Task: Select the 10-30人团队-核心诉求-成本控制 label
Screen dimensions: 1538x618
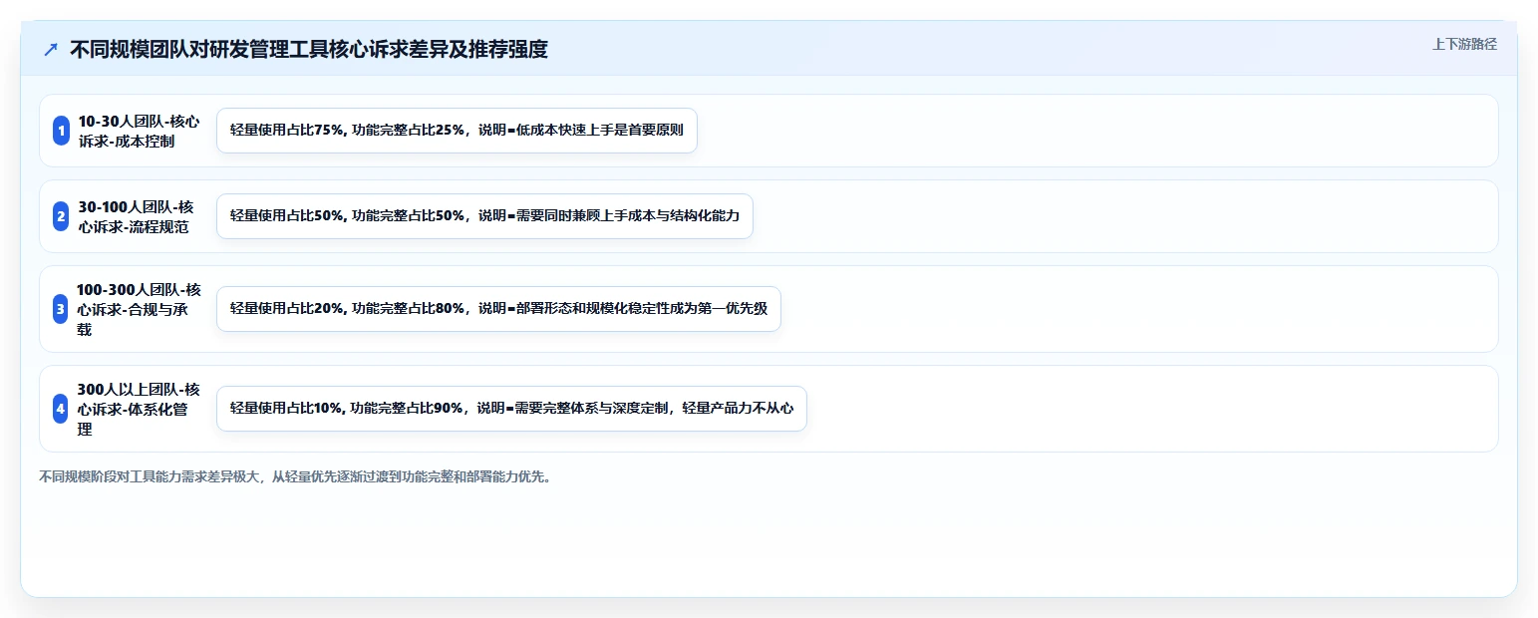Action: click(139, 131)
